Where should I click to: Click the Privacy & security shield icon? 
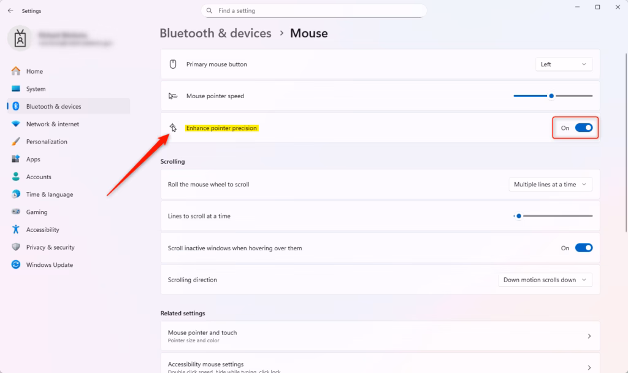(16, 247)
